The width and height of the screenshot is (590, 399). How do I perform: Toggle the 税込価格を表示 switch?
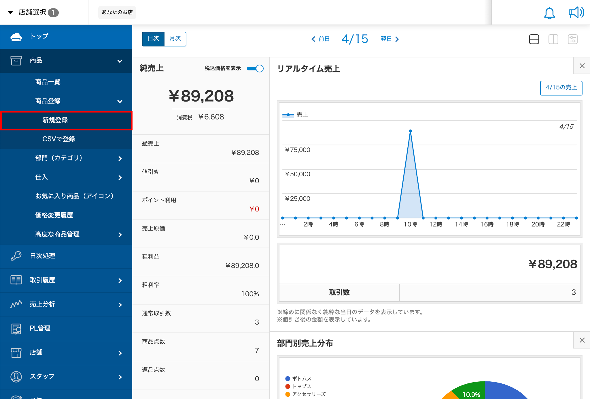pyautogui.click(x=255, y=68)
